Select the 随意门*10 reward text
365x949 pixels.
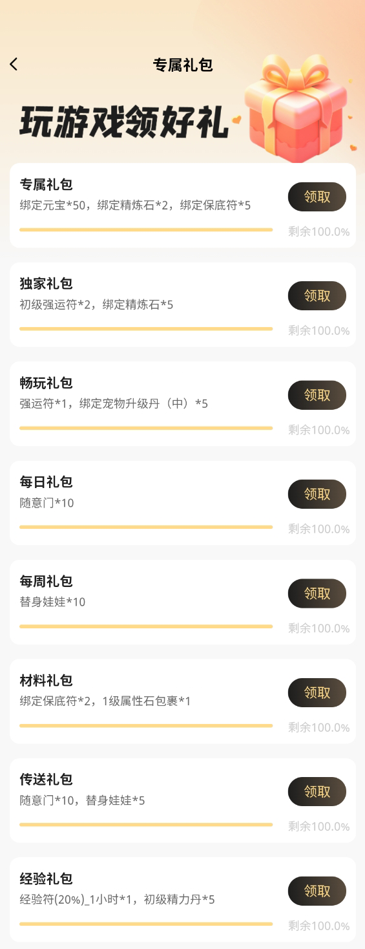(47, 503)
